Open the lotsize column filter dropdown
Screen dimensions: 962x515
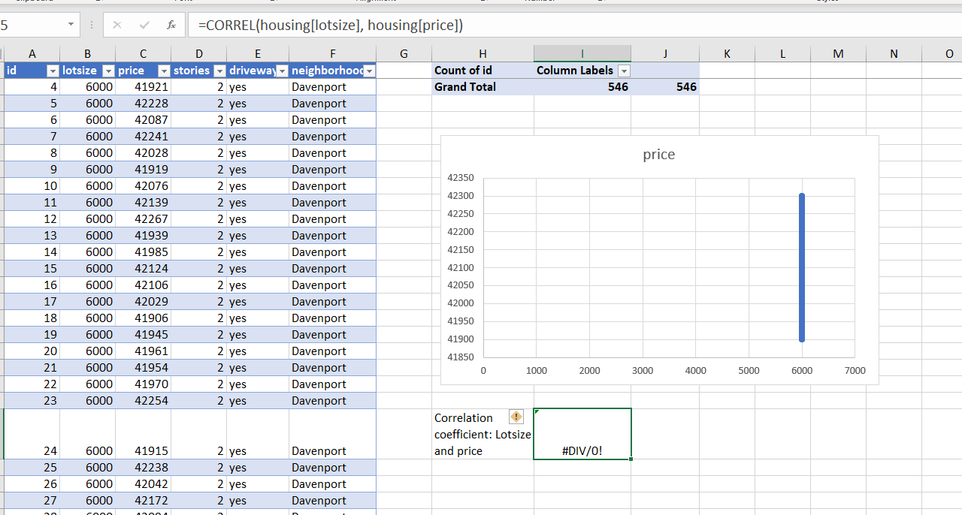(107, 71)
